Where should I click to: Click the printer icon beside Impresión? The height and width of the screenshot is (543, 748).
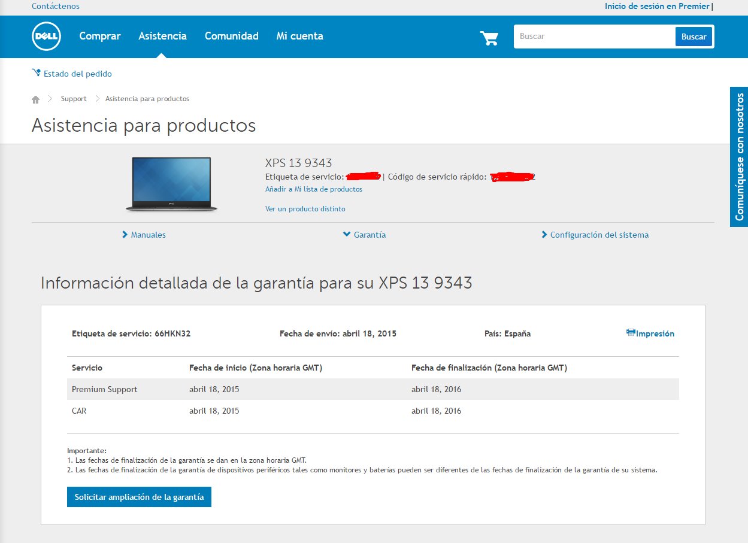click(631, 333)
